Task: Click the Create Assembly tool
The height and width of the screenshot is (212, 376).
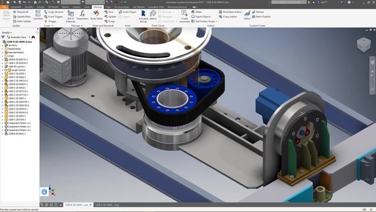Action: click(x=184, y=16)
